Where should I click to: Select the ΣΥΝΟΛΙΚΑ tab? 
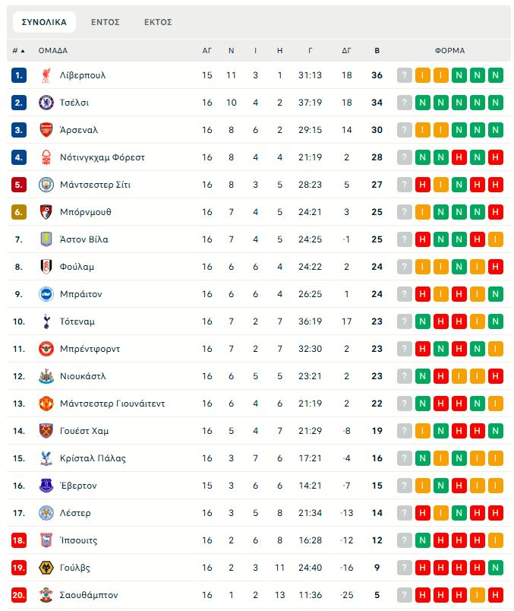(x=44, y=22)
